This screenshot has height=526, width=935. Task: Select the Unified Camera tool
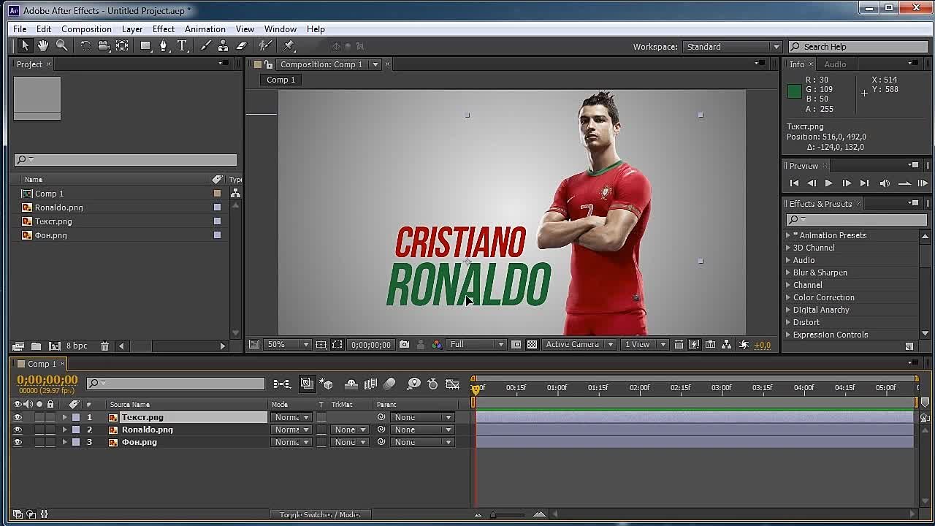[104, 46]
